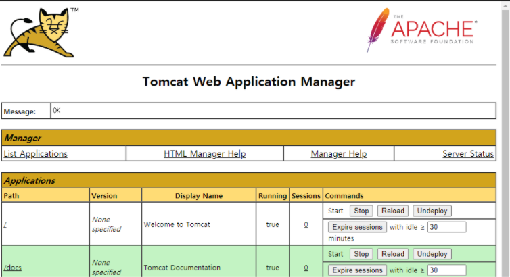The height and width of the screenshot is (277, 510).
Task: Undeploy the Welcome to Tomcat application
Action: pos(432,211)
